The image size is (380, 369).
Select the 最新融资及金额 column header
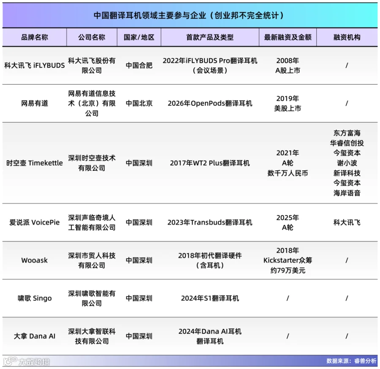coord(288,37)
